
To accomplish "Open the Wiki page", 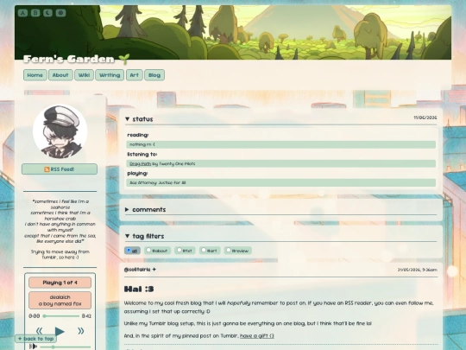I will tap(84, 75).
